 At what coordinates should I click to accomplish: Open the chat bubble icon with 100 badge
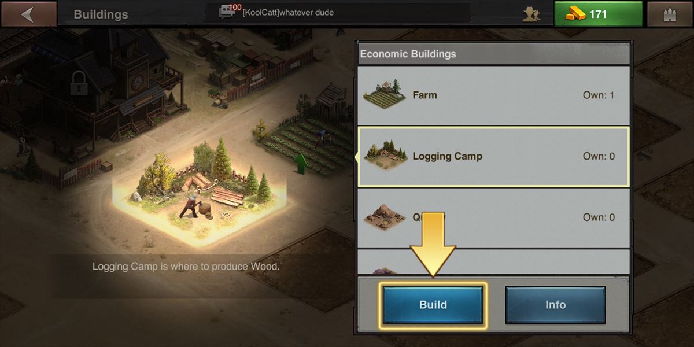[x=228, y=12]
